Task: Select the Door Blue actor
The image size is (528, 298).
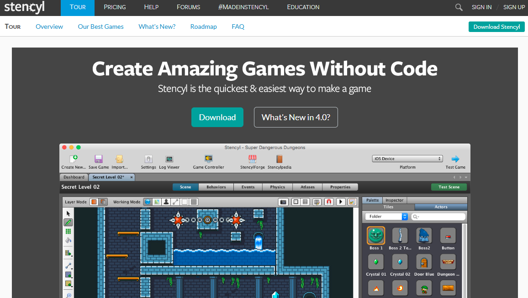Action: tap(423, 262)
